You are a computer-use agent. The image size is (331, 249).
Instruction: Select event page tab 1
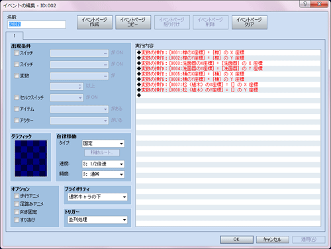pyautogui.click(x=15, y=36)
